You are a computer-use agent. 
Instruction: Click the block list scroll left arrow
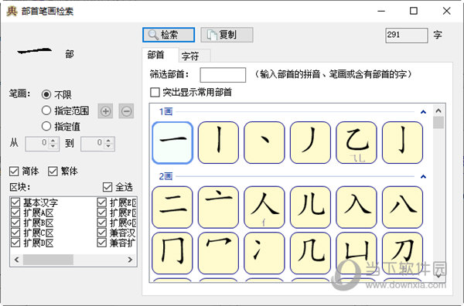point(16,260)
